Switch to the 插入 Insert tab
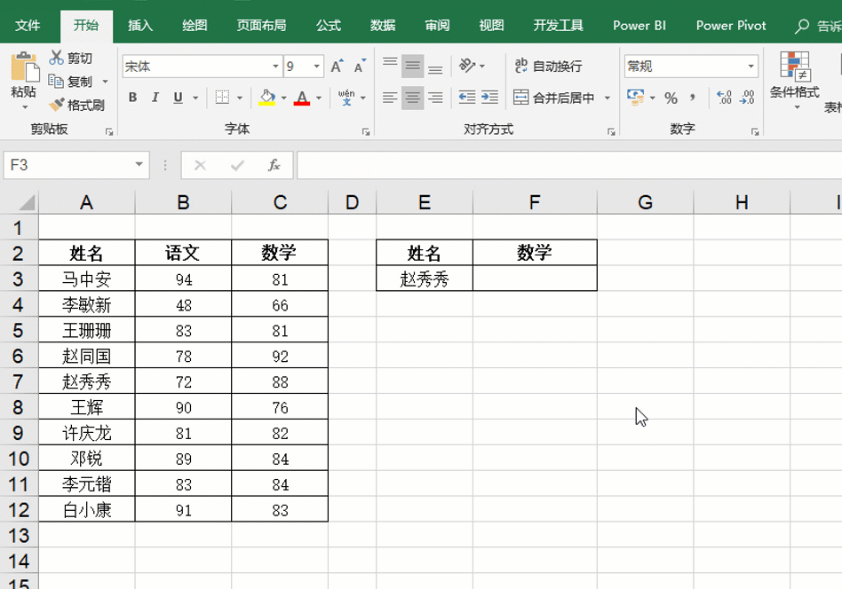The image size is (842, 589). (140, 25)
